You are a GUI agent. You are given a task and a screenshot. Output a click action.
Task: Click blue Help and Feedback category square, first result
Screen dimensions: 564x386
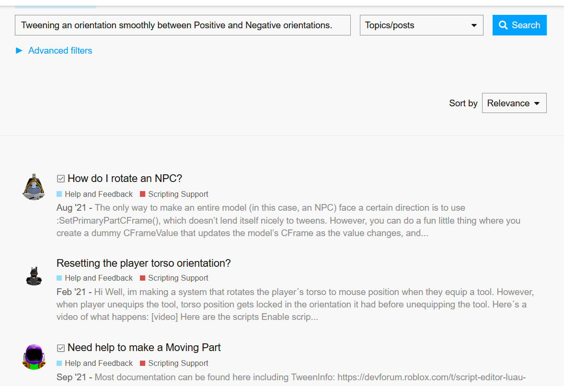59,194
